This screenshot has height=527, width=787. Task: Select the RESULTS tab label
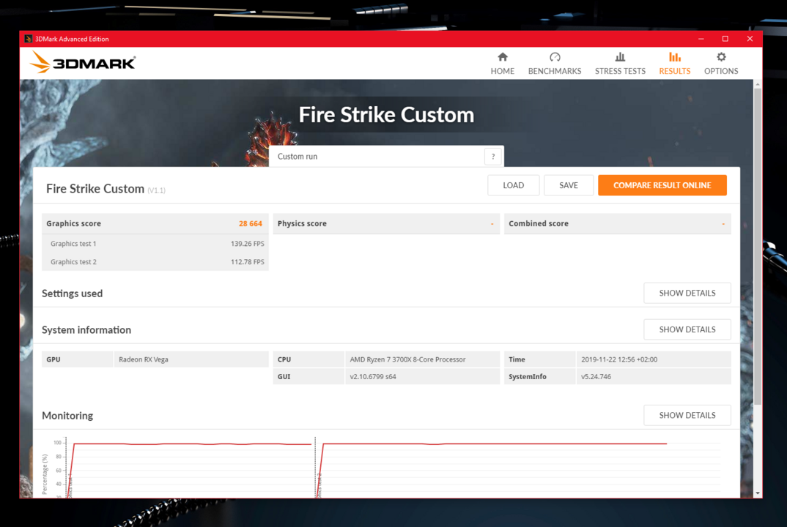click(675, 71)
